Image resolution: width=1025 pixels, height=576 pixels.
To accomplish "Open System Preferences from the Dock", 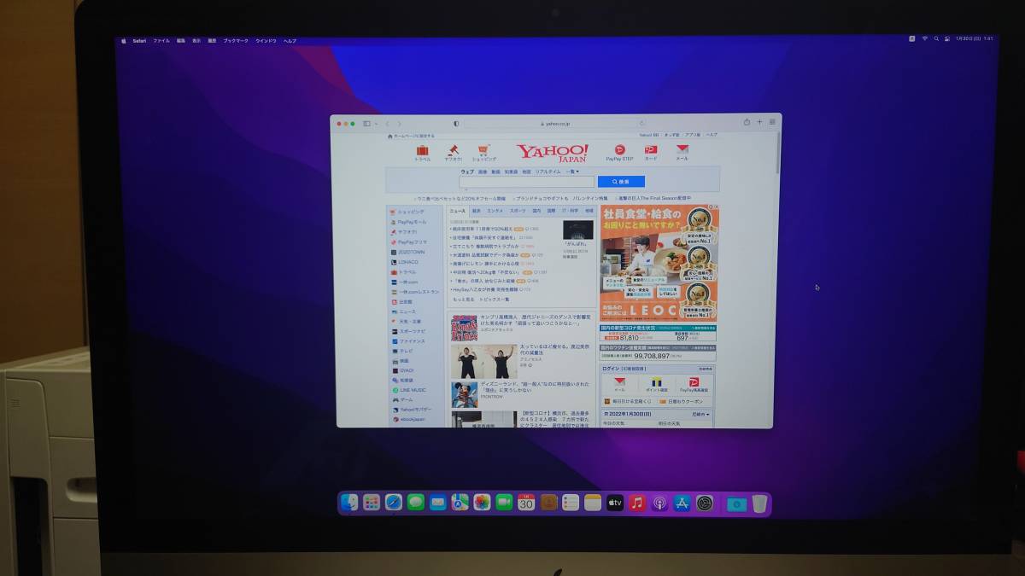I will point(705,503).
